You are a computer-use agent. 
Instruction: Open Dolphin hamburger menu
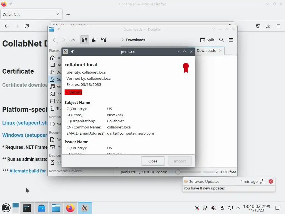point(231,40)
